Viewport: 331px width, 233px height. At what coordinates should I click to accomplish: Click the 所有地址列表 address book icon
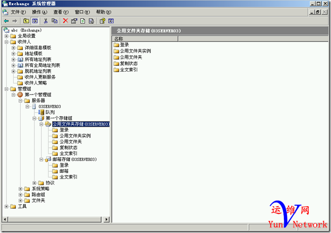click(20, 60)
